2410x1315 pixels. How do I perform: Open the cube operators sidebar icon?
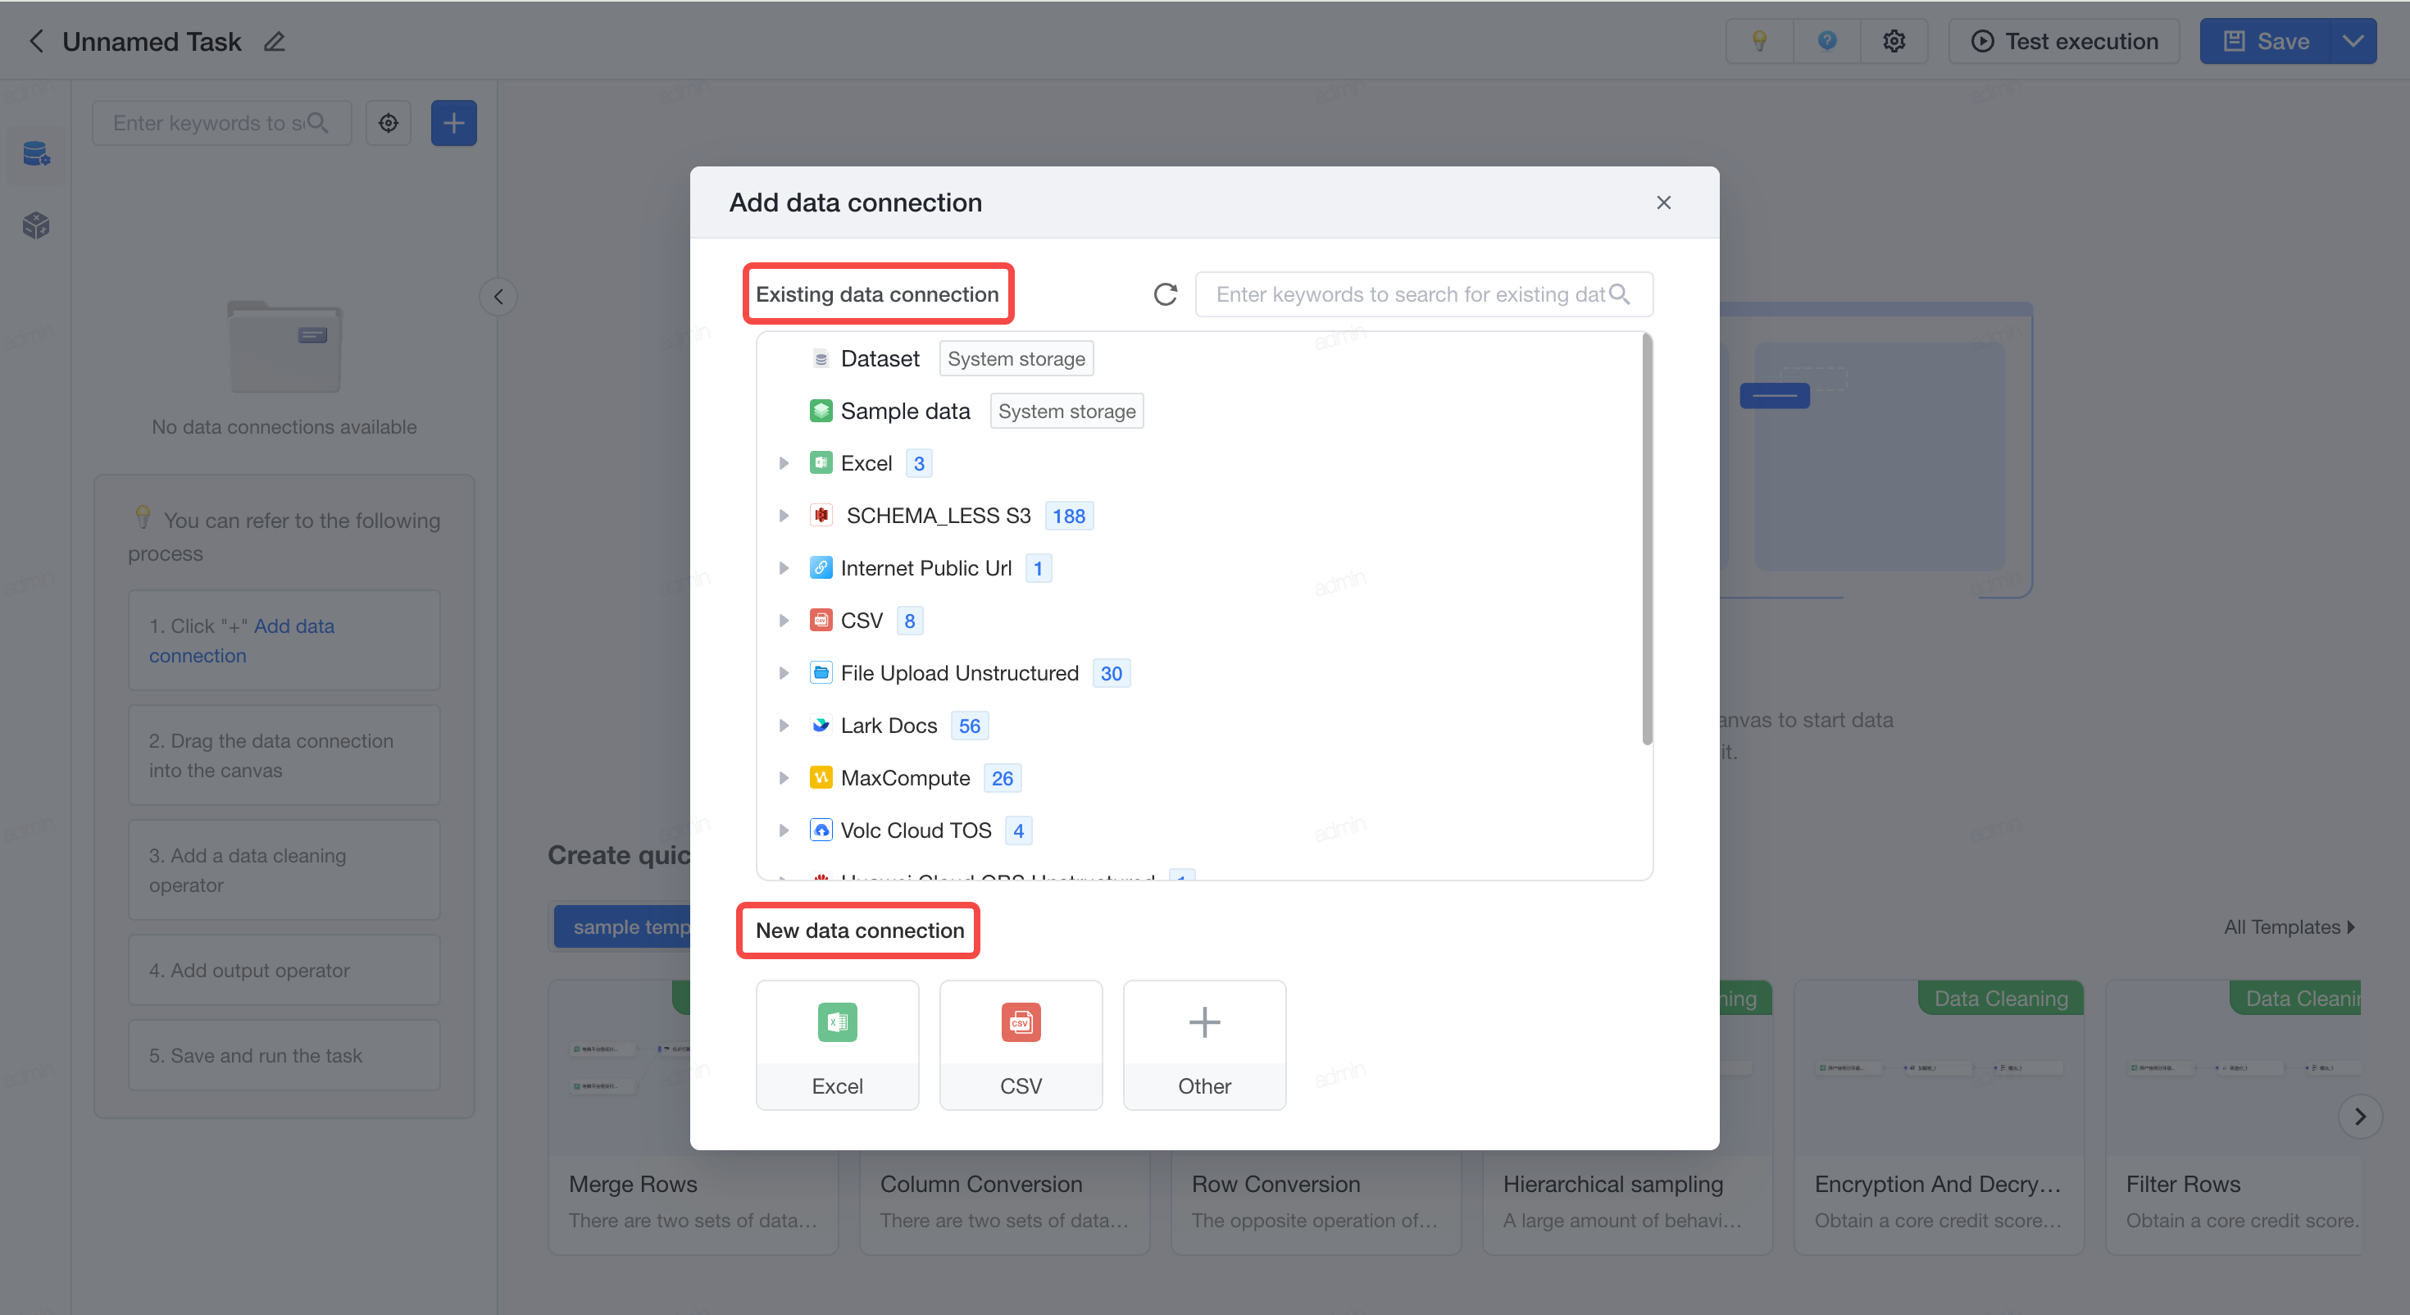tap(35, 225)
